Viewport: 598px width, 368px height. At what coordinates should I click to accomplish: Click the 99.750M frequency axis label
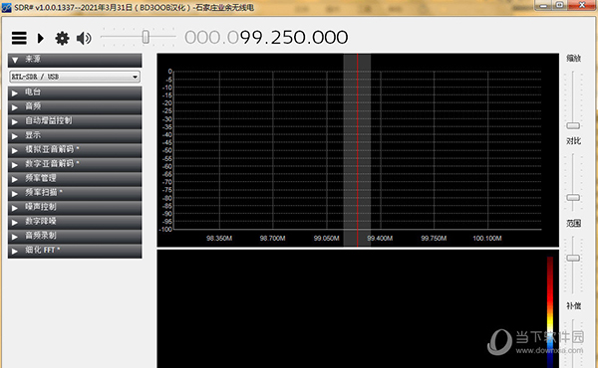[x=434, y=239]
